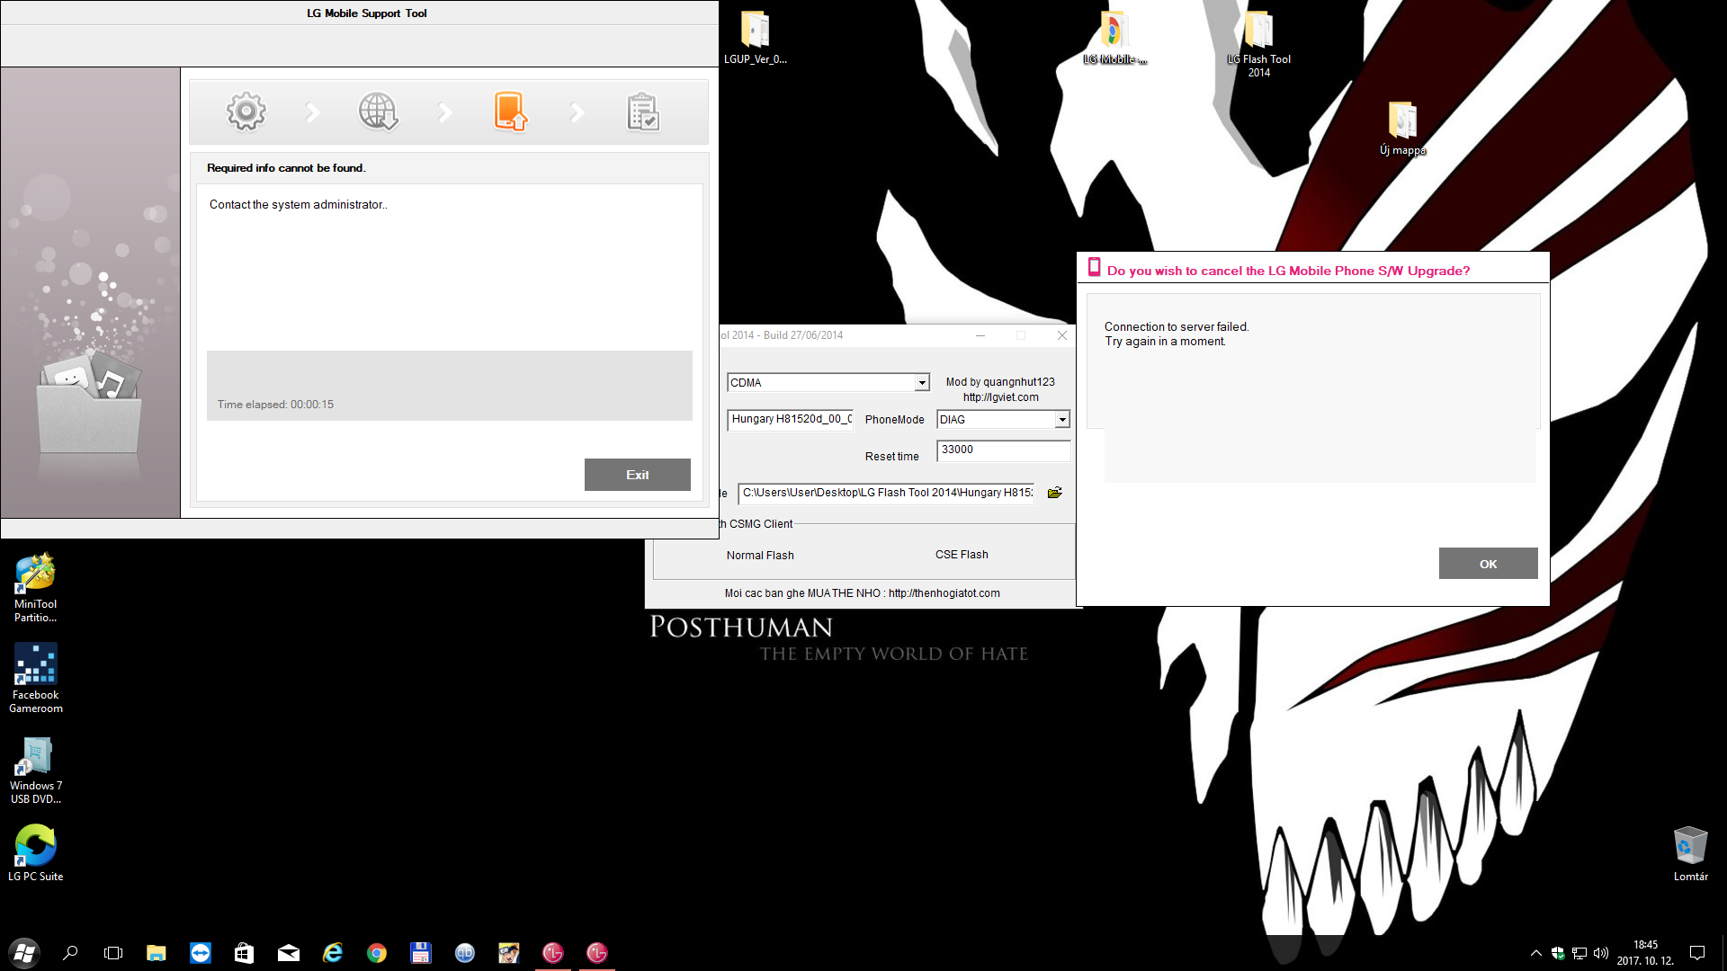Open the volume control tray icon
Viewport: 1727px width, 971px height.
(1601, 953)
